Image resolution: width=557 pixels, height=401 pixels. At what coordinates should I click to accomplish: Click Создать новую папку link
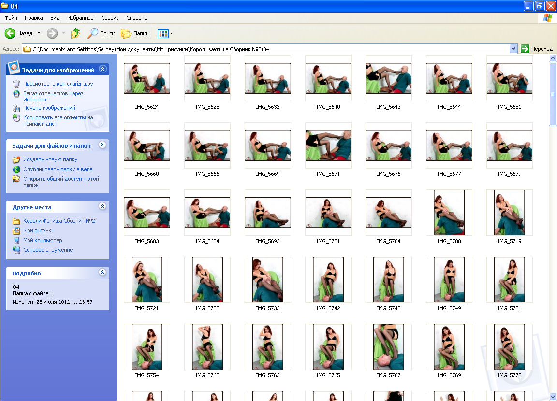pos(50,160)
